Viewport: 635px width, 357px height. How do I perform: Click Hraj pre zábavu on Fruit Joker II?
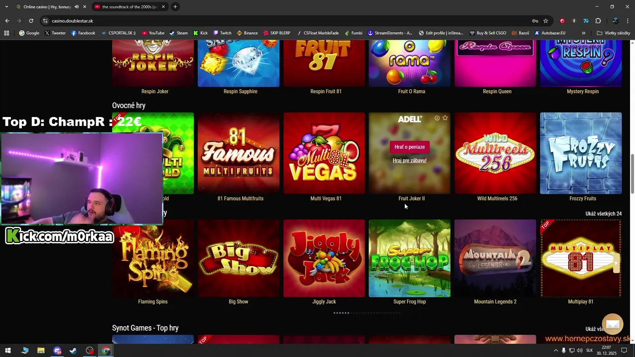point(410,161)
